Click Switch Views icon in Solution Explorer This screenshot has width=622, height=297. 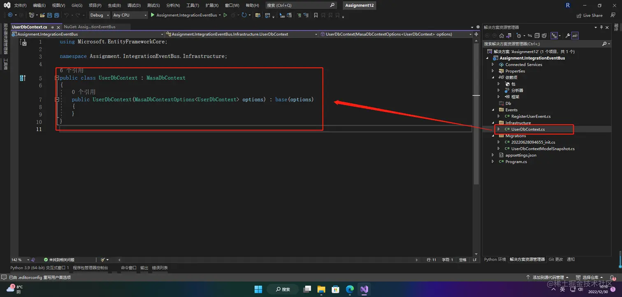click(x=509, y=36)
